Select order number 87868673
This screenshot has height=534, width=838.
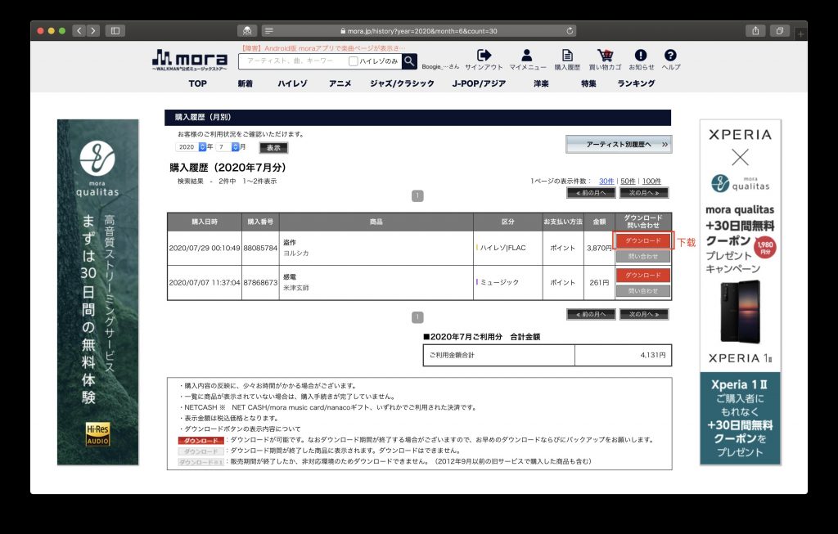[260, 282]
